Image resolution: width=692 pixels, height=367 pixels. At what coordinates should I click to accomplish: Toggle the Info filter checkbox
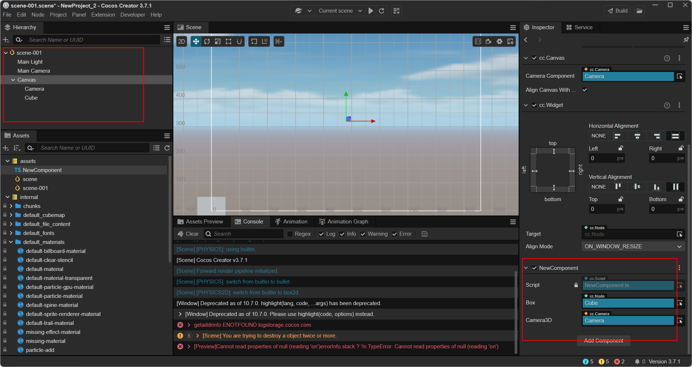(342, 234)
